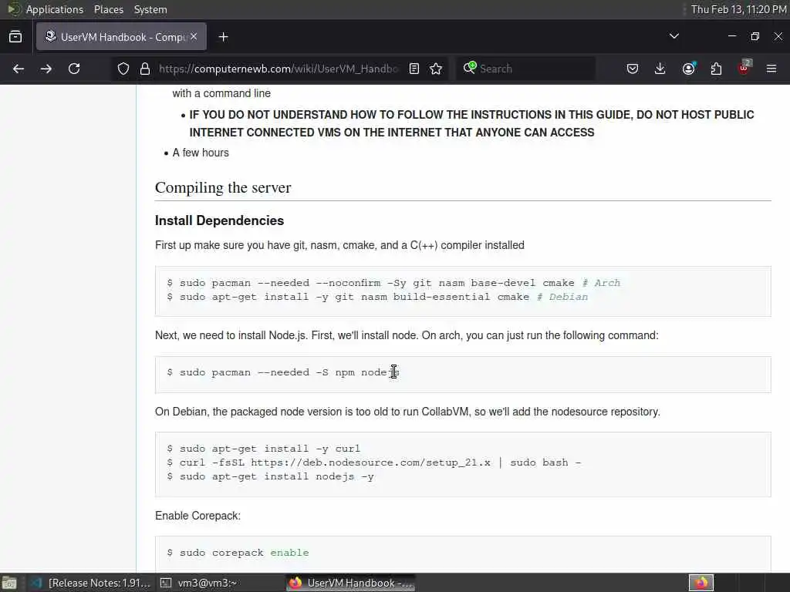Click 'sudo apt-get install nodejs -y' line

[271, 476]
